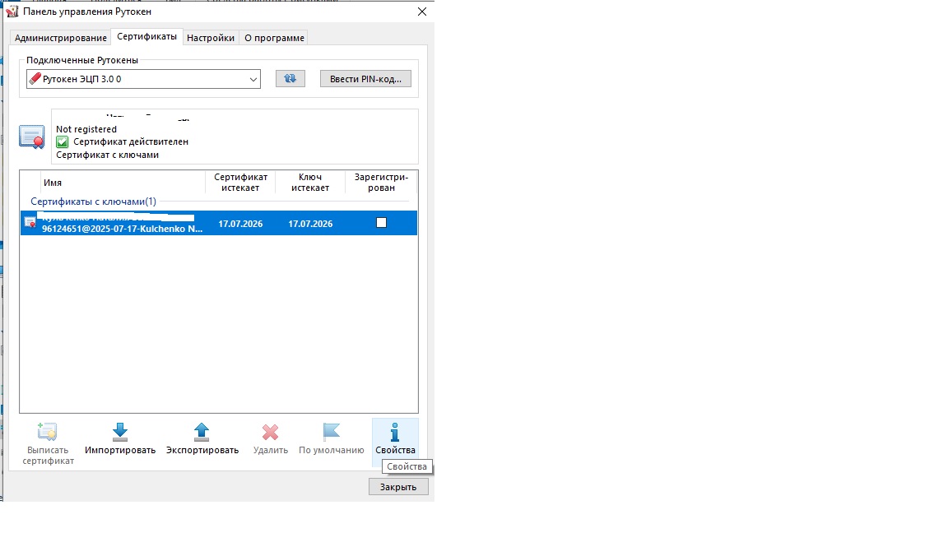Viewport: 948px width, 533px height.
Task: Click the Удалить red cross icon
Action: (270, 432)
